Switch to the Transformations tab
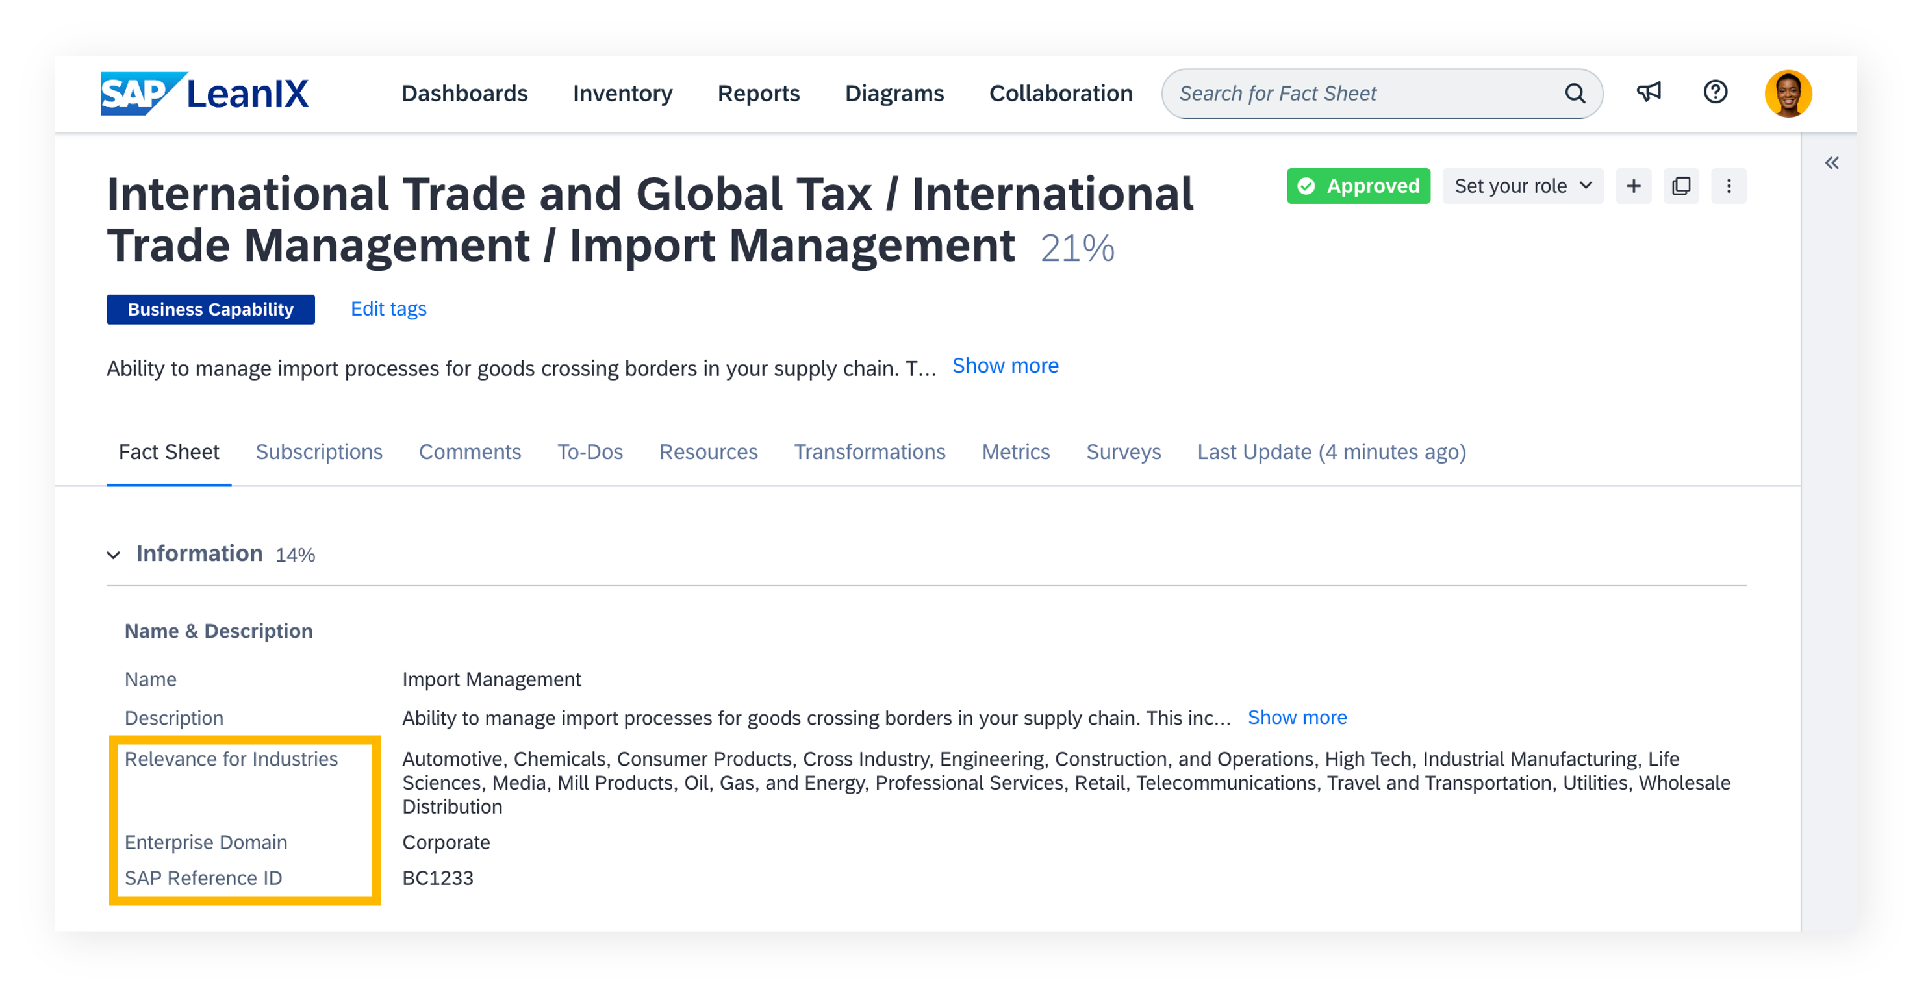 [x=868, y=452]
